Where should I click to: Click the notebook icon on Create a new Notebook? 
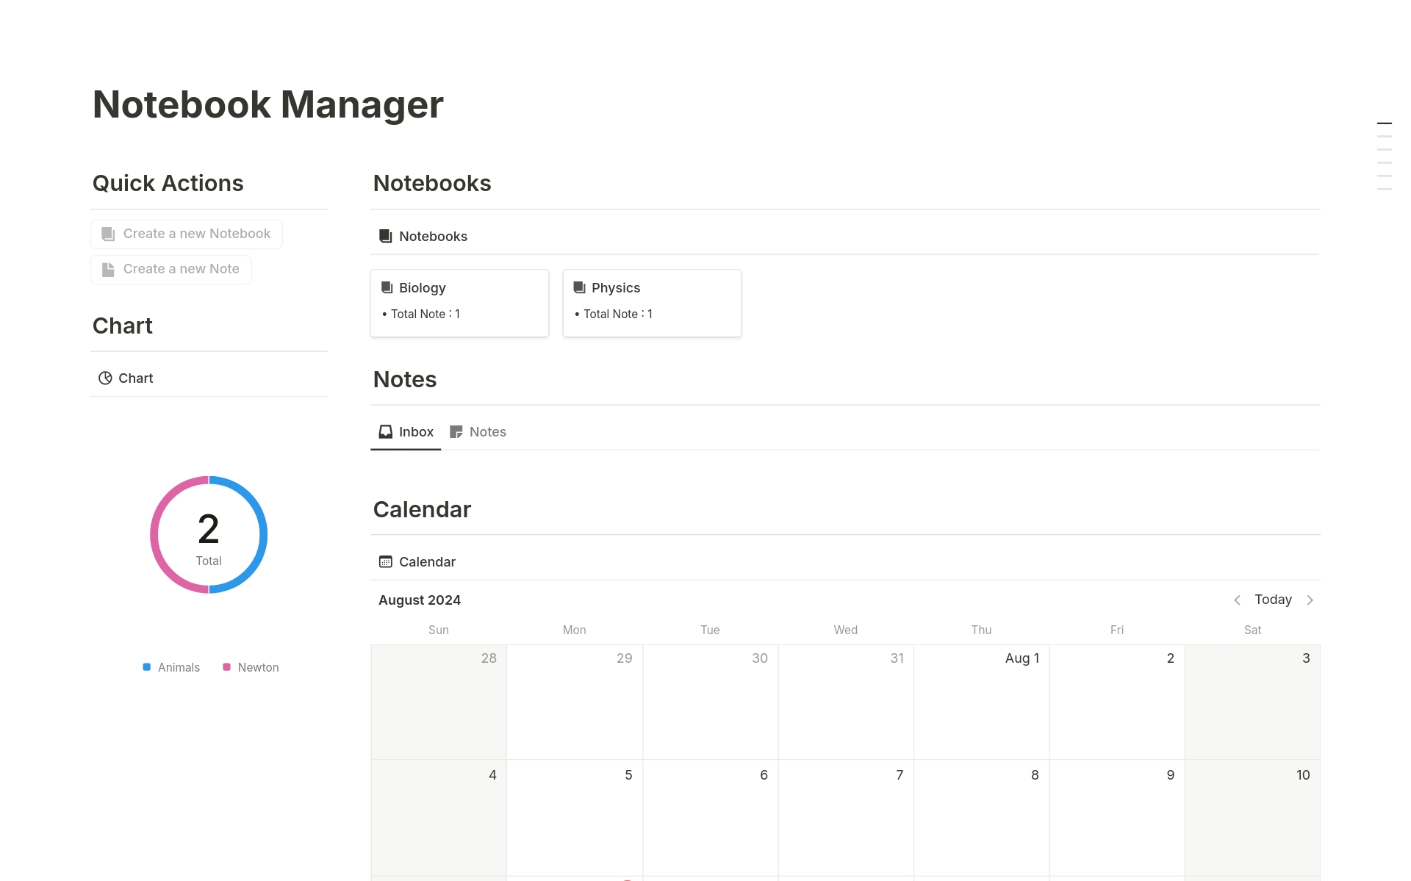point(108,233)
